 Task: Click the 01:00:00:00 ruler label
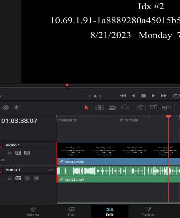[x=67, y=120]
